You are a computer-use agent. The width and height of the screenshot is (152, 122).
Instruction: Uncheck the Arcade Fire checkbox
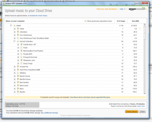[18, 66]
